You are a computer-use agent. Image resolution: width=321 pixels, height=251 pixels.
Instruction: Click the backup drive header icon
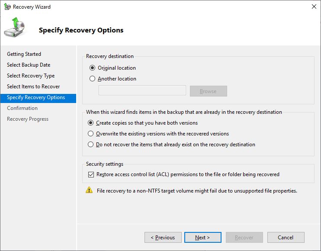click(15, 27)
